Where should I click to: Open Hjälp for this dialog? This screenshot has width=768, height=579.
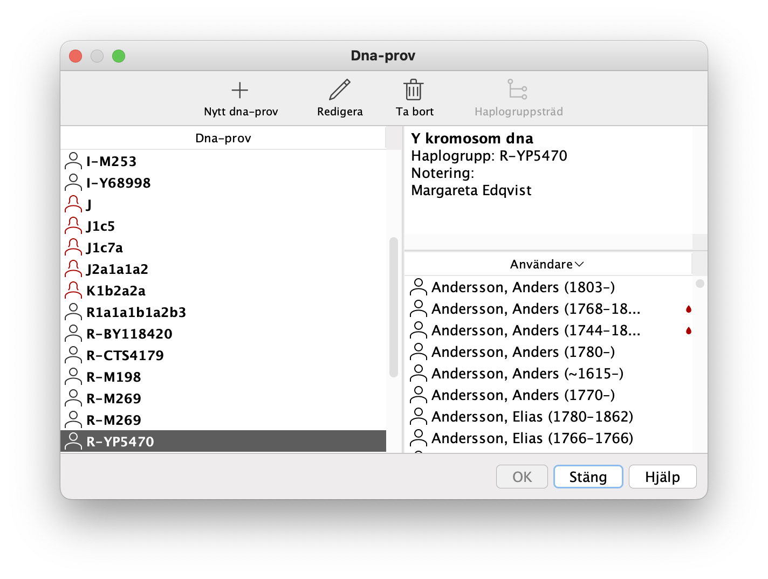(x=662, y=477)
